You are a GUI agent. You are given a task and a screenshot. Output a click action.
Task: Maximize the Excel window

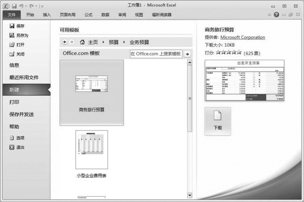click(284, 6)
